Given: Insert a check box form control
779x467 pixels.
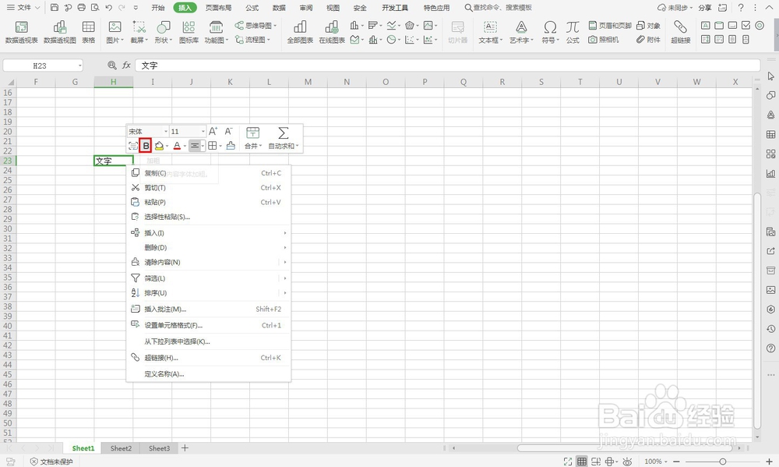Looking at the screenshot, I should 746,26.
